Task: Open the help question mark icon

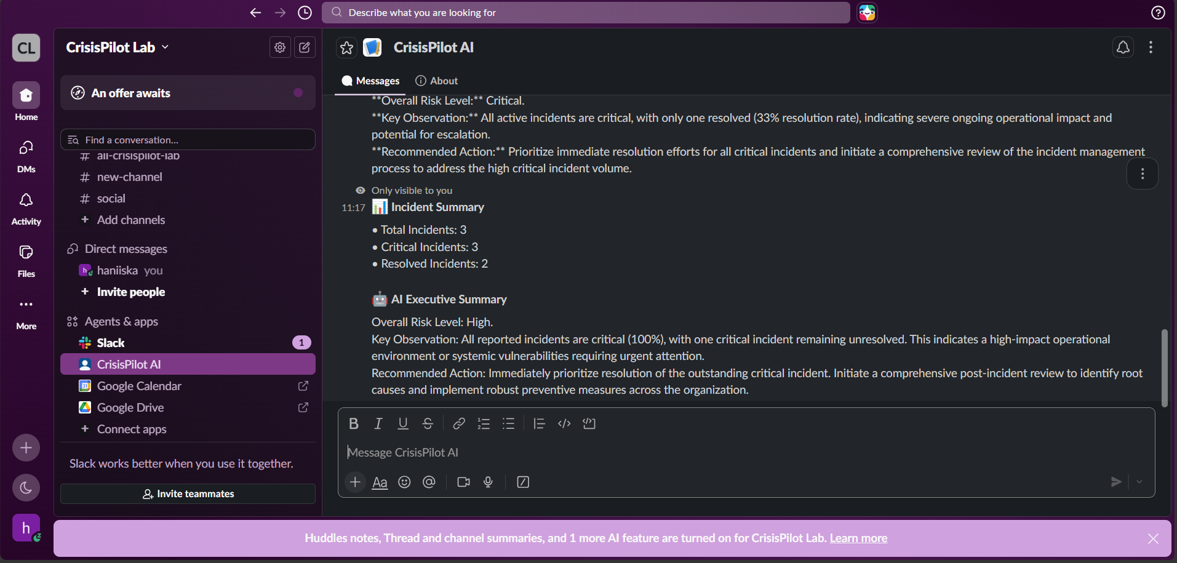Action: pyautogui.click(x=1158, y=12)
